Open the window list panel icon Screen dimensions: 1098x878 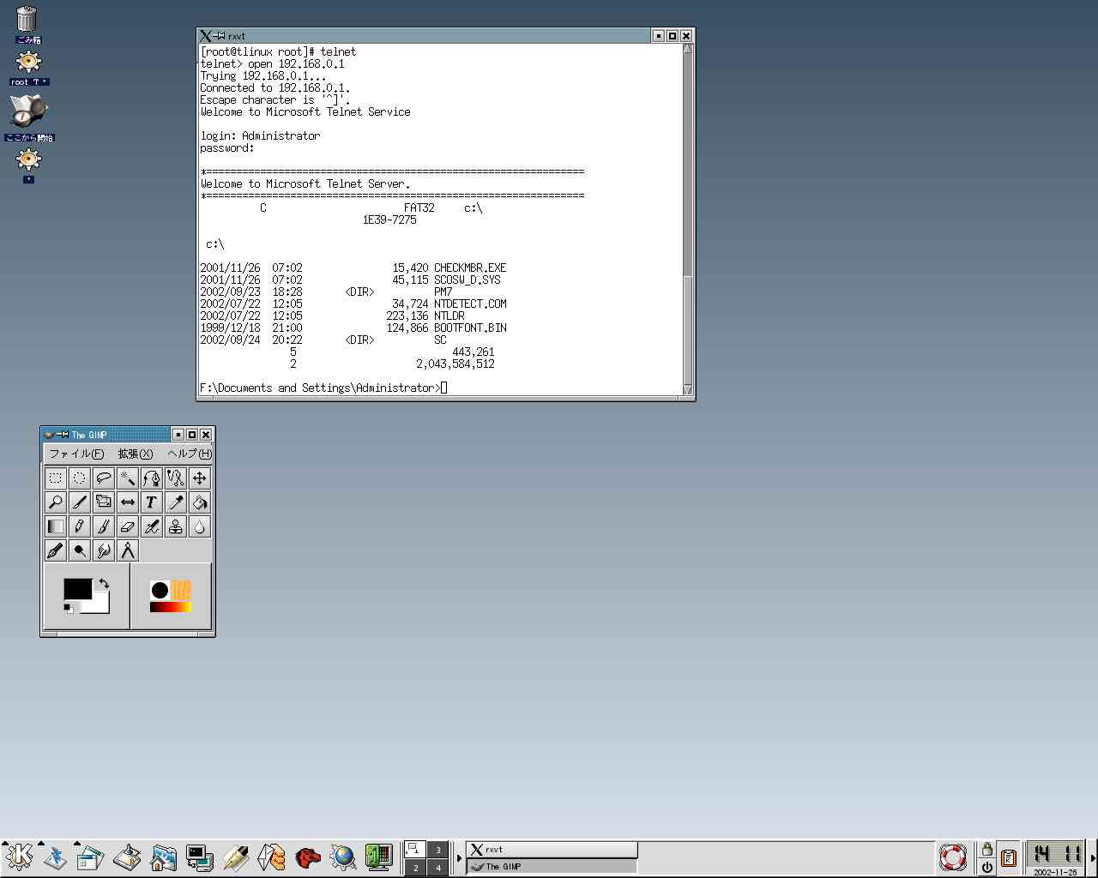[90, 857]
